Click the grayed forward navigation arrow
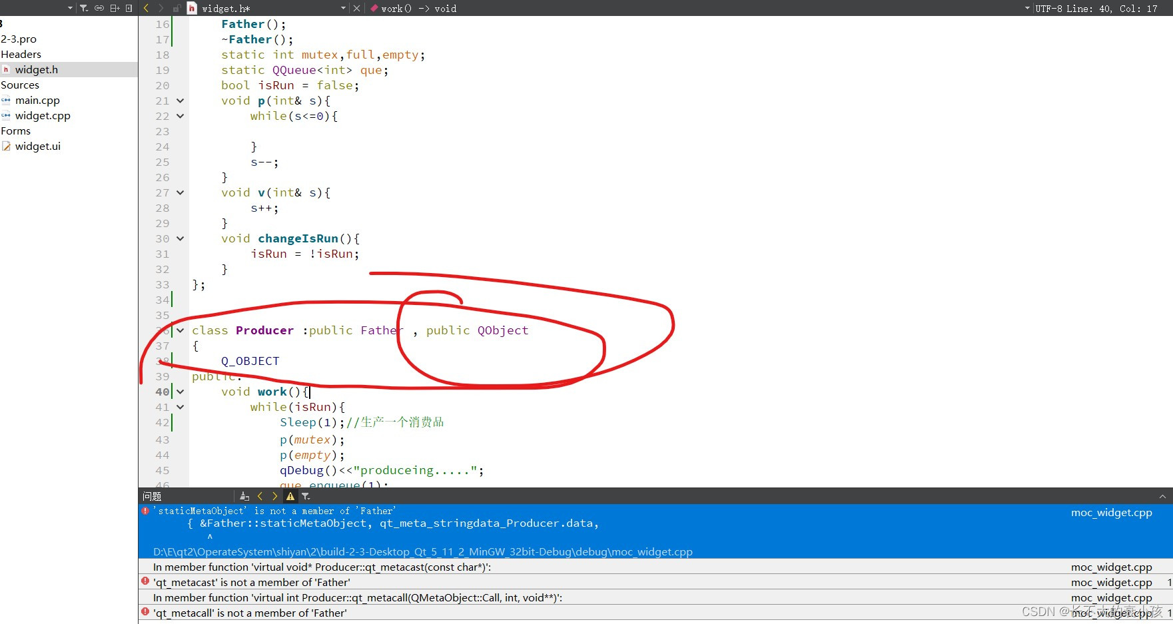The image size is (1173, 624). click(x=161, y=8)
